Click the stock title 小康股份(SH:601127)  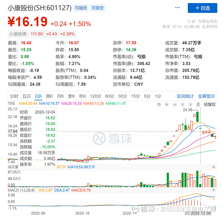click(40, 8)
